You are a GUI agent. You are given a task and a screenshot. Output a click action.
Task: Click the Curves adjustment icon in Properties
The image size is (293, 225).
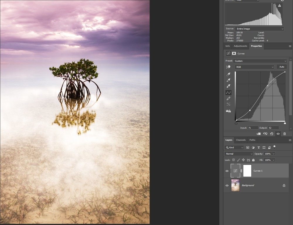228,53
